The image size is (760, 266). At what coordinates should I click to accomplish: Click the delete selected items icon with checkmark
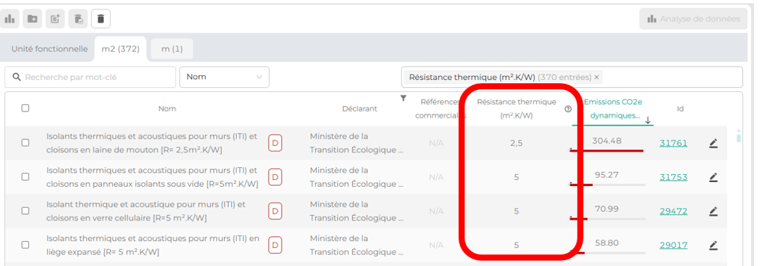coord(78,19)
